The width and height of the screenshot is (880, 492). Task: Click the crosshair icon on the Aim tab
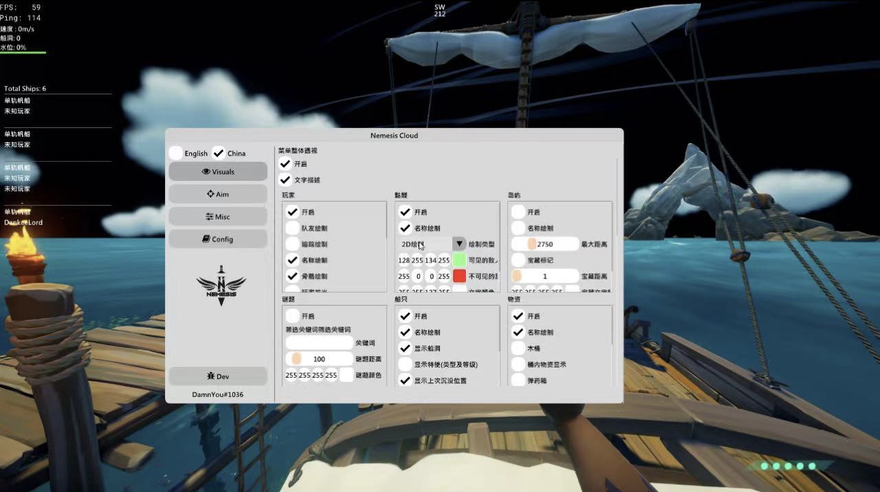tap(210, 194)
